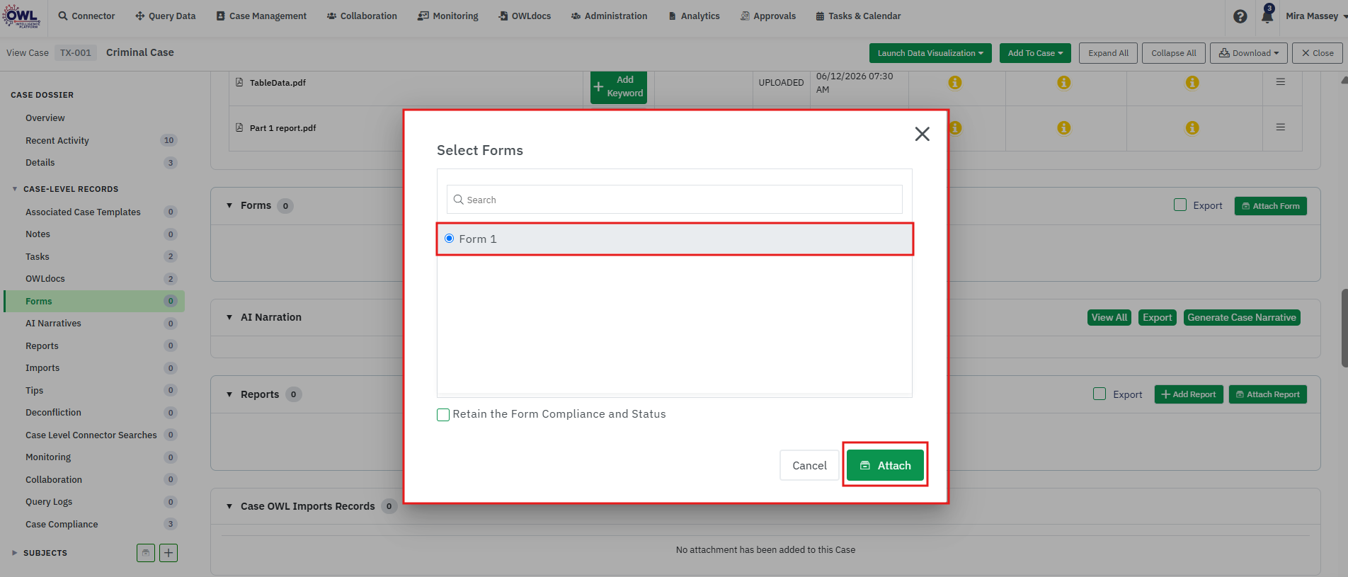Collapse the Case-Level Records group

point(15,189)
